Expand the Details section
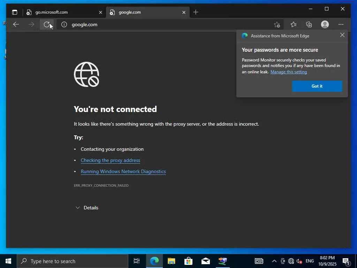Viewport: 357px width, 268px height. pos(87,208)
